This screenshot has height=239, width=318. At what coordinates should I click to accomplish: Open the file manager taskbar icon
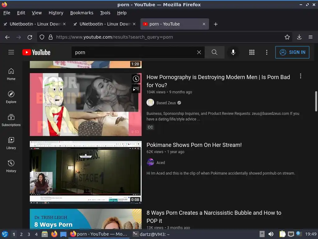click(45, 234)
